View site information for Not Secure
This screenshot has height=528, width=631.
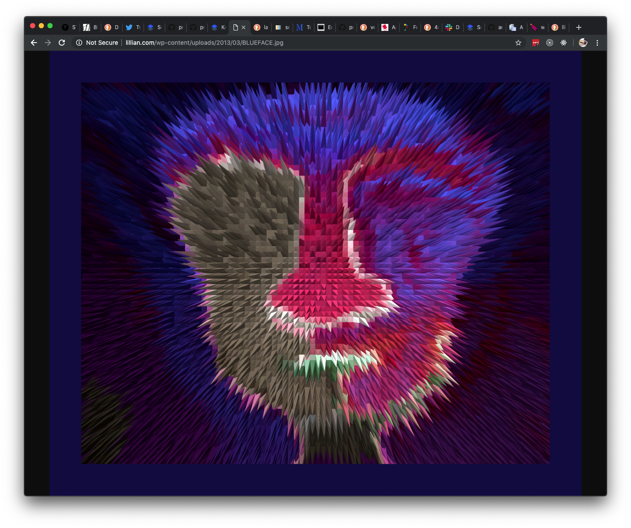coord(79,43)
